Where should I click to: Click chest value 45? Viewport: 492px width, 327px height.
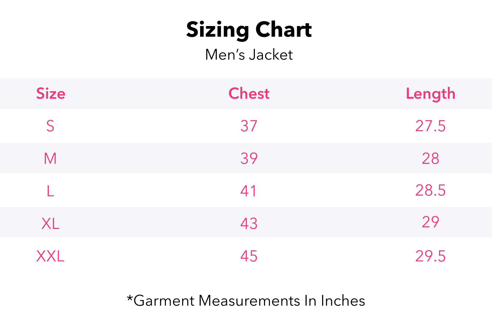coord(249,256)
